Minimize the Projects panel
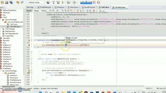The height and width of the screenshot is (93, 166). tap(23, 7)
